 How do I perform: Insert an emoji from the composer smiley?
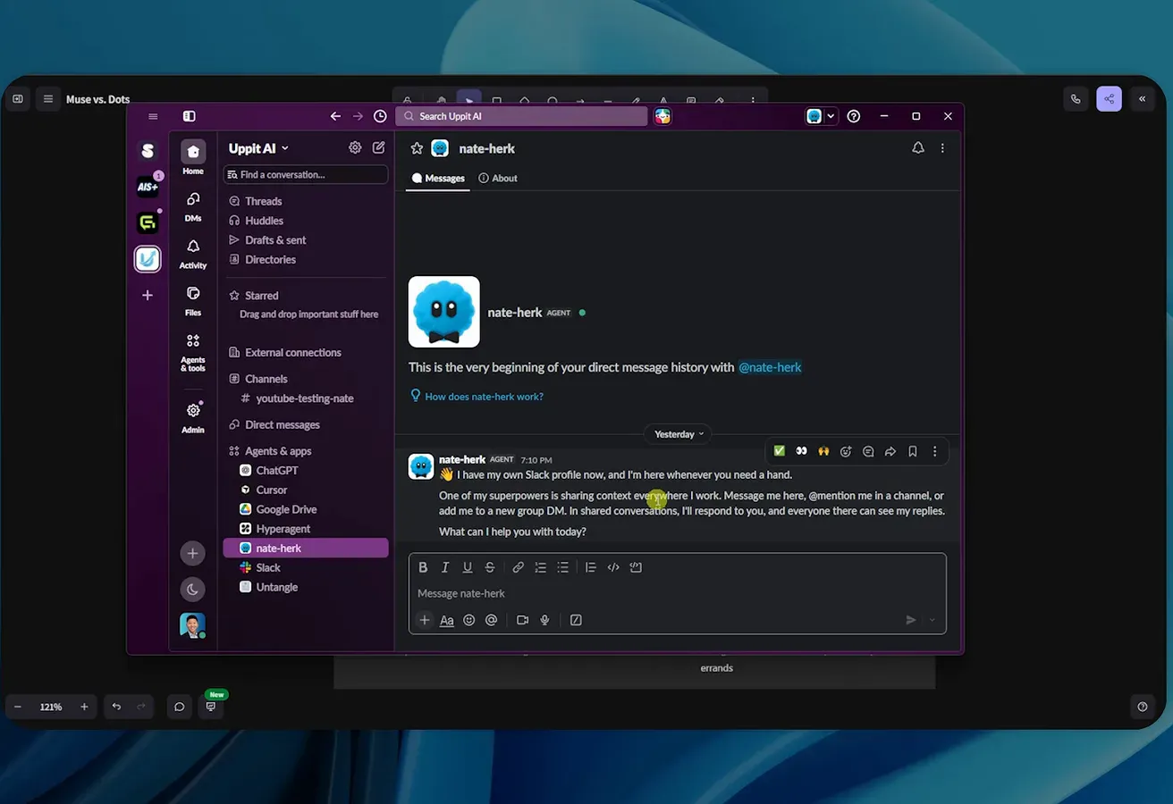tap(469, 620)
